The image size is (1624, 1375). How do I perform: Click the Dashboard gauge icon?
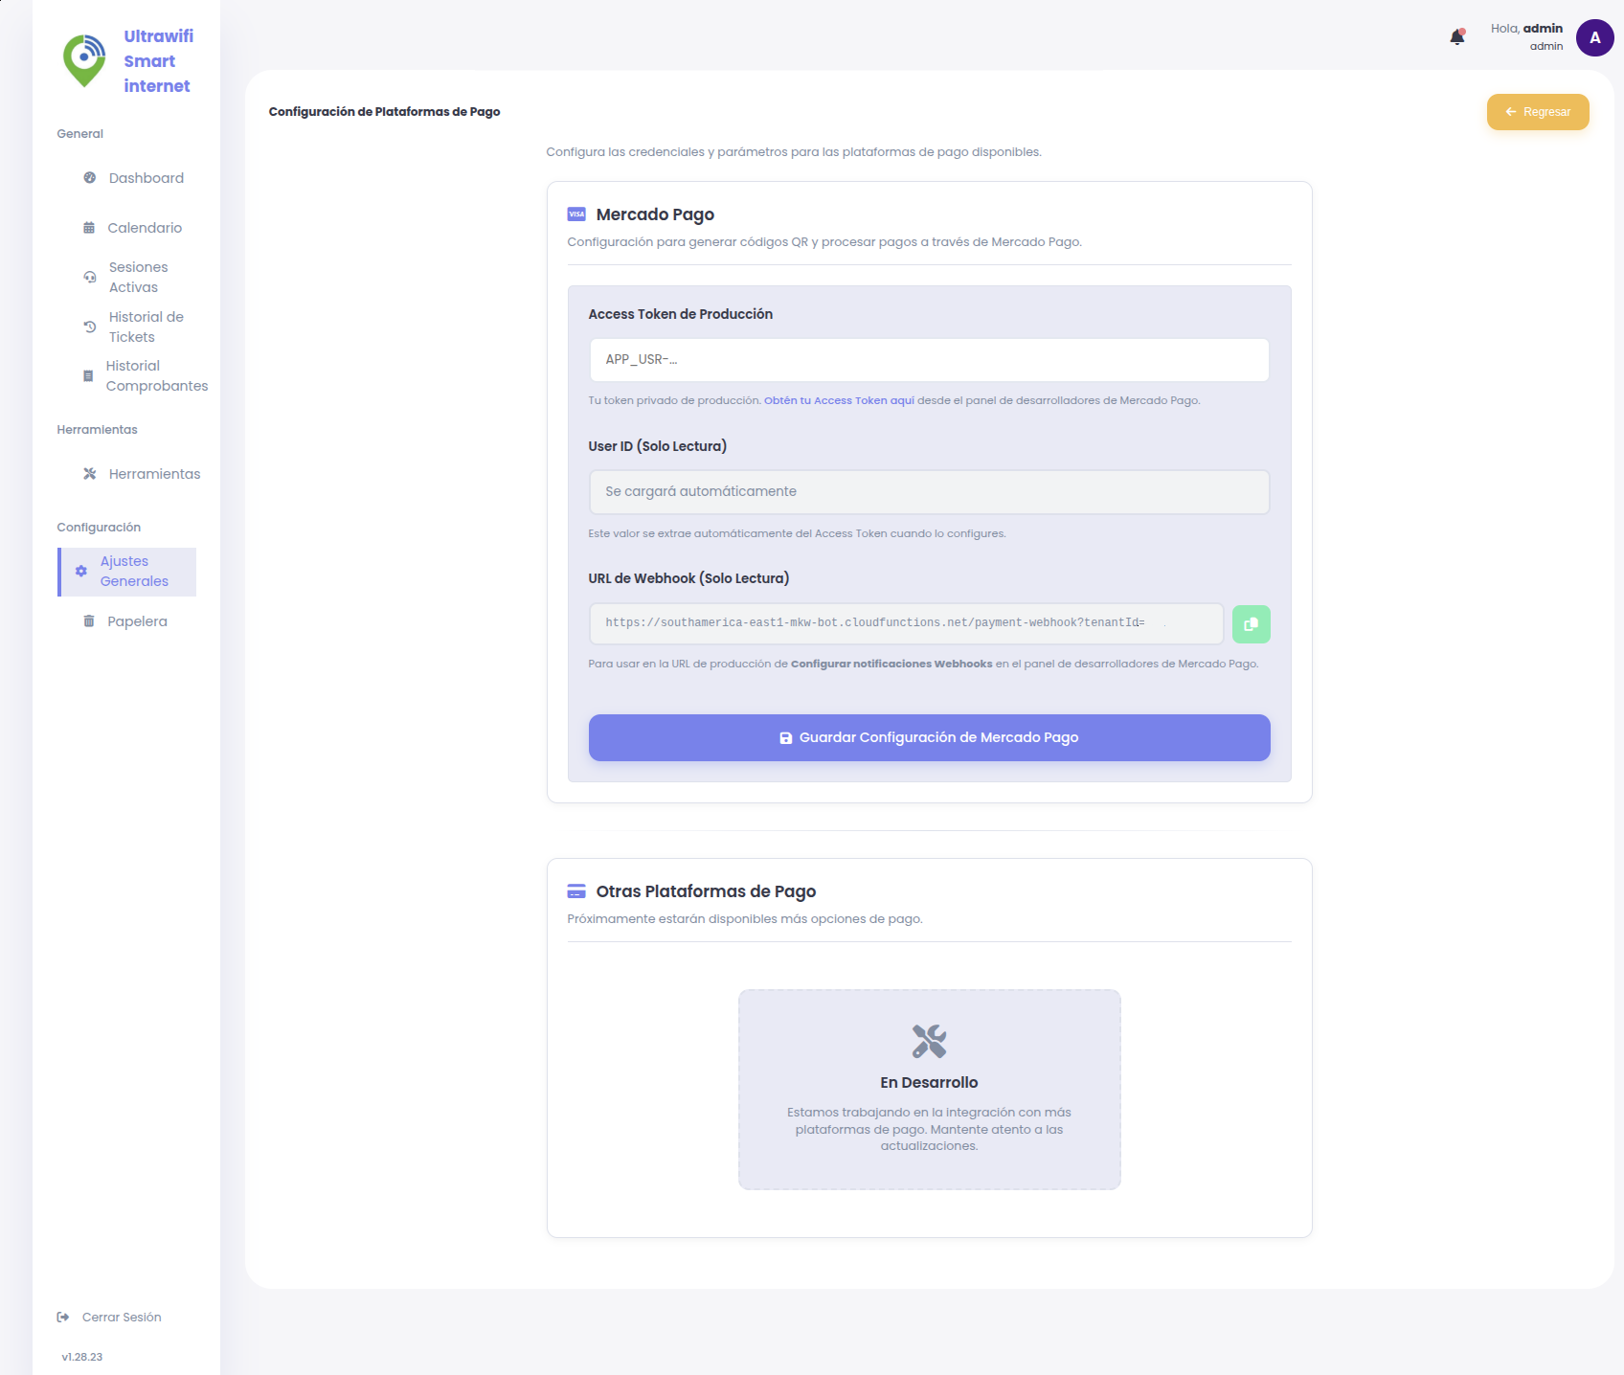pyautogui.click(x=90, y=178)
